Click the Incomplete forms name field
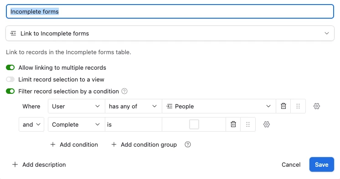The image size is (340, 179). 170,11
